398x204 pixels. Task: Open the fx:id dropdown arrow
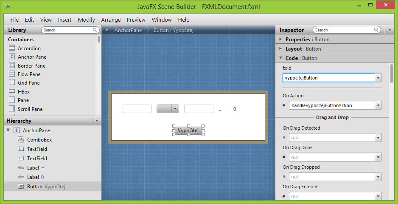tap(378, 78)
